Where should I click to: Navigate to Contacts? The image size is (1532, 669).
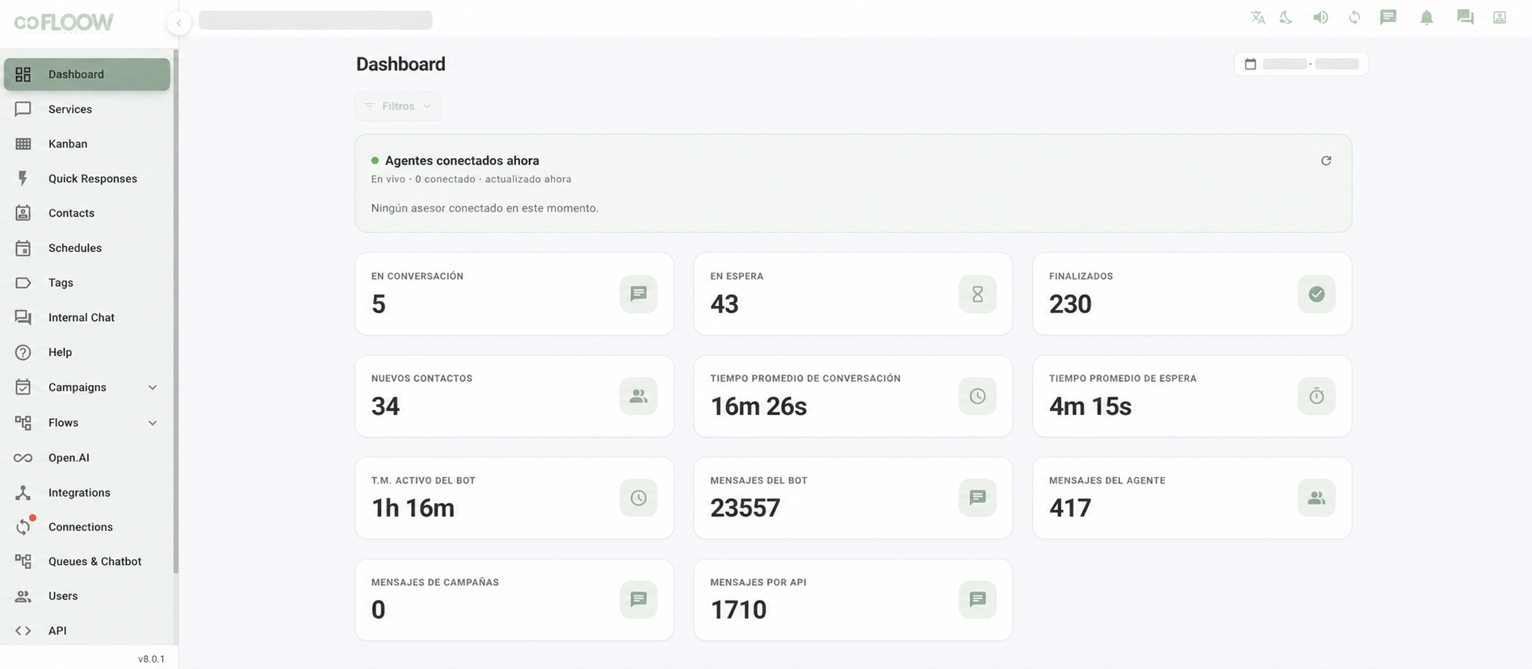click(87, 213)
